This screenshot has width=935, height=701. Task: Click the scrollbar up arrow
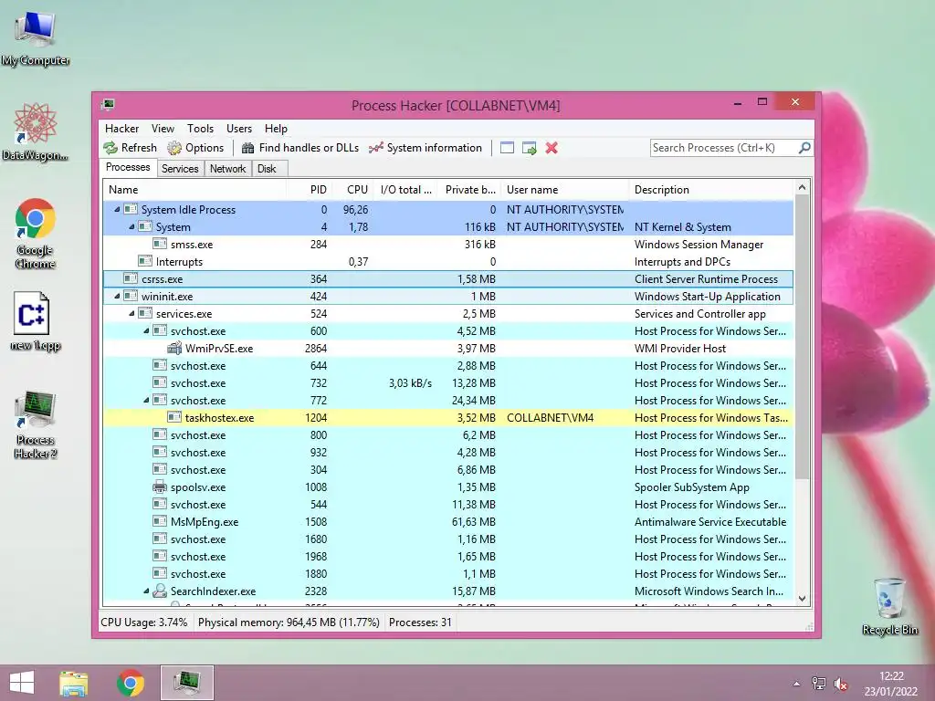802,187
